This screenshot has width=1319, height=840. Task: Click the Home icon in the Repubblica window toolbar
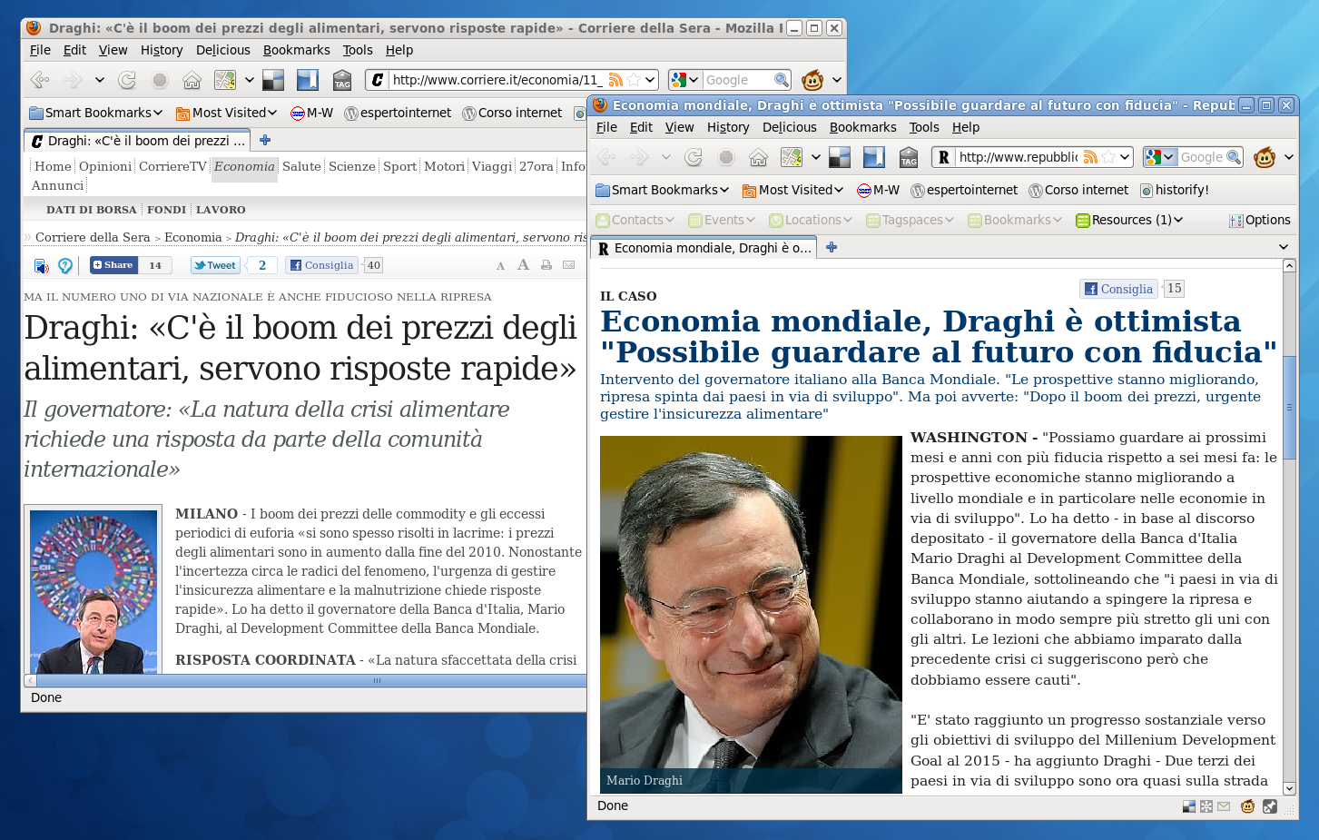pyautogui.click(x=759, y=157)
